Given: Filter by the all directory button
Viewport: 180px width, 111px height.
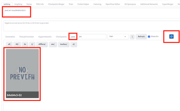Looking at the screenshot, I should (x=9, y=44).
